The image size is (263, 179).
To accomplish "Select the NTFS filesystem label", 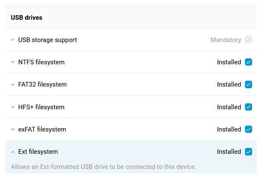I will pyautogui.click(x=41, y=62).
